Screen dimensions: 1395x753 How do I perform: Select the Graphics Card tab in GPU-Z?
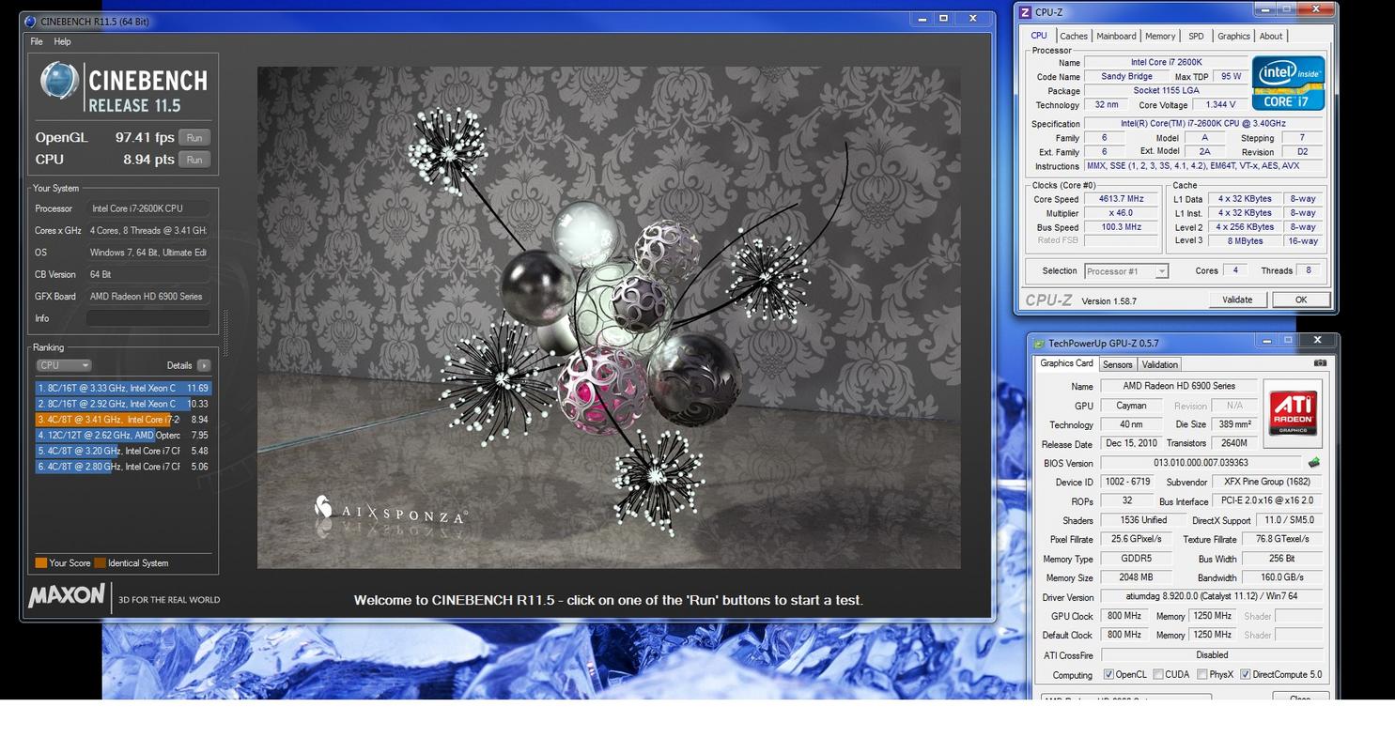pyautogui.click(x=1066, y=363)
